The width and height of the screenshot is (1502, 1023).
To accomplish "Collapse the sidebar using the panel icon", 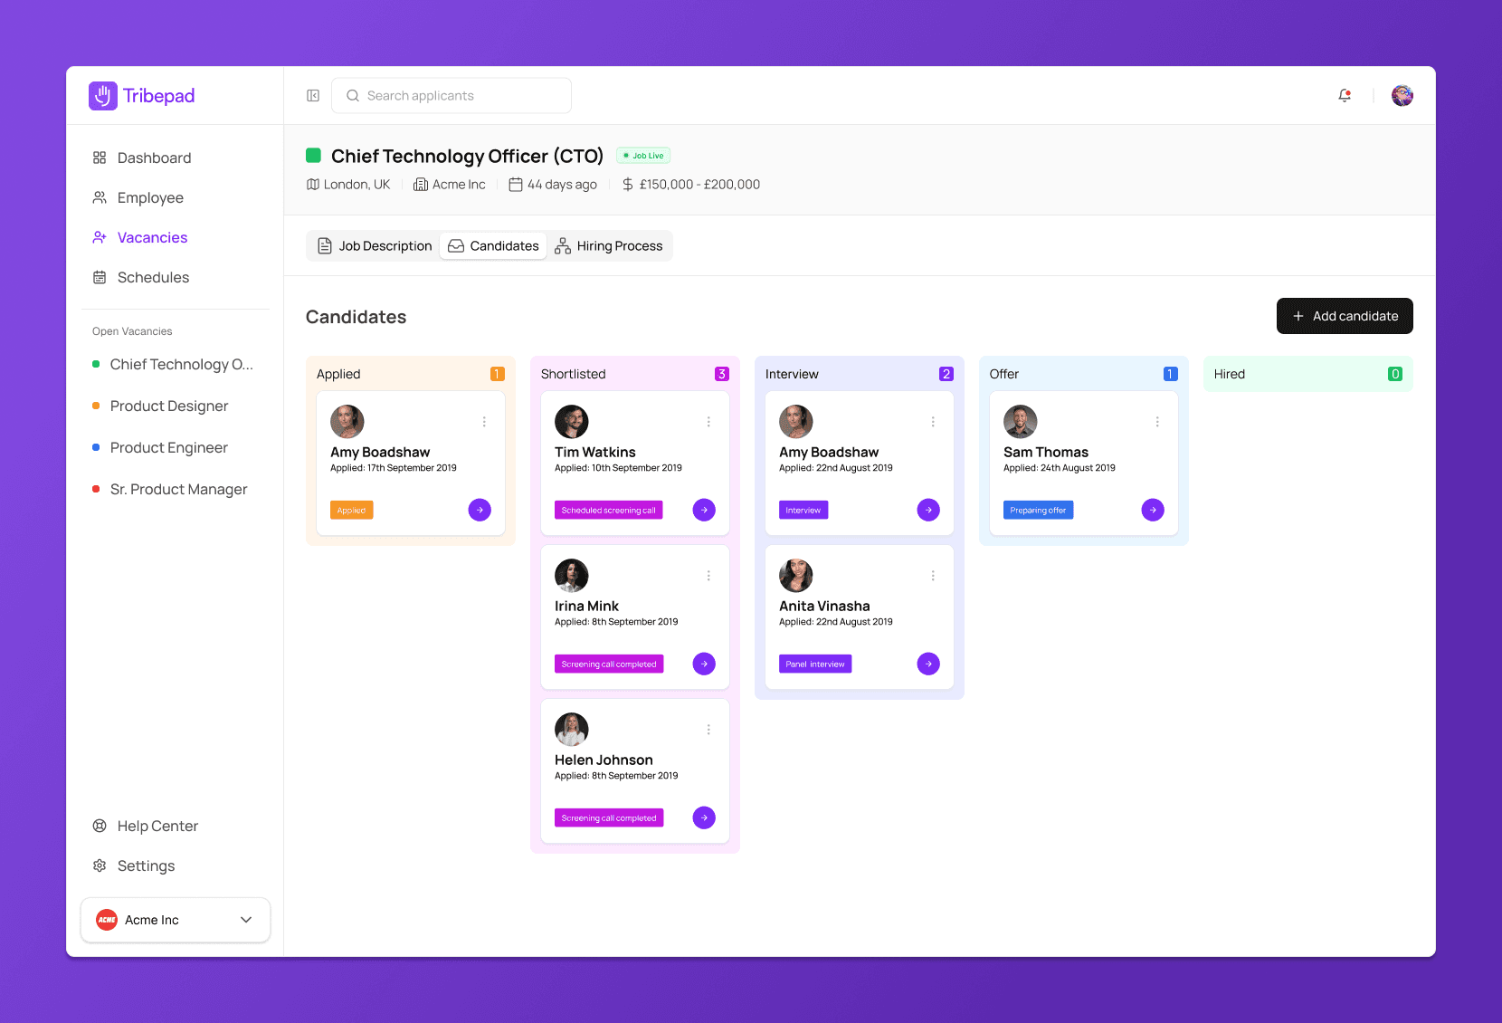I will 312,95.
